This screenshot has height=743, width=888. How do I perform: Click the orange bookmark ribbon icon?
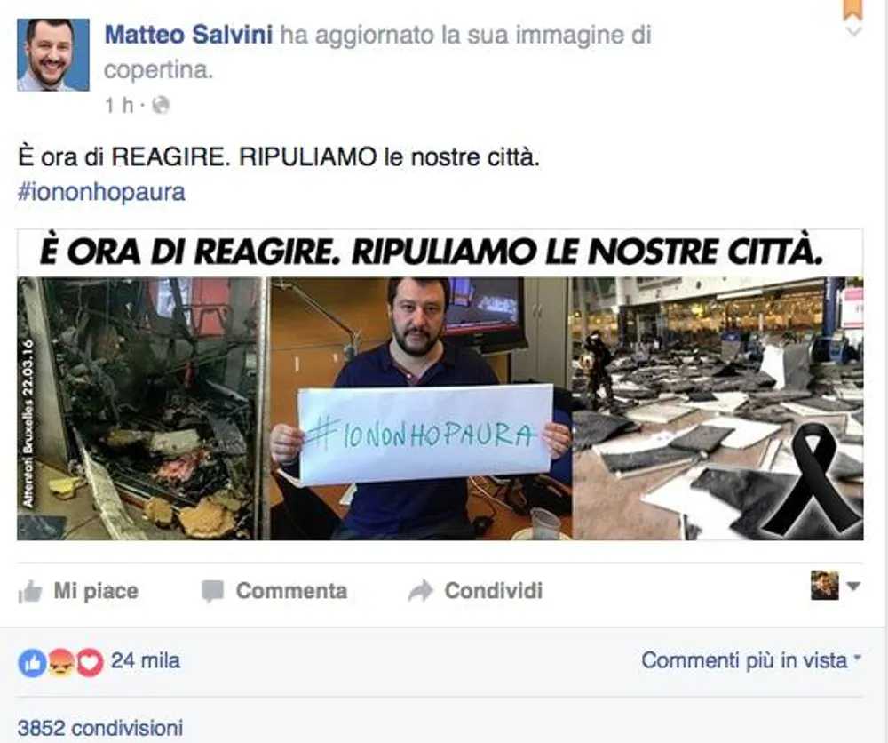852,10
